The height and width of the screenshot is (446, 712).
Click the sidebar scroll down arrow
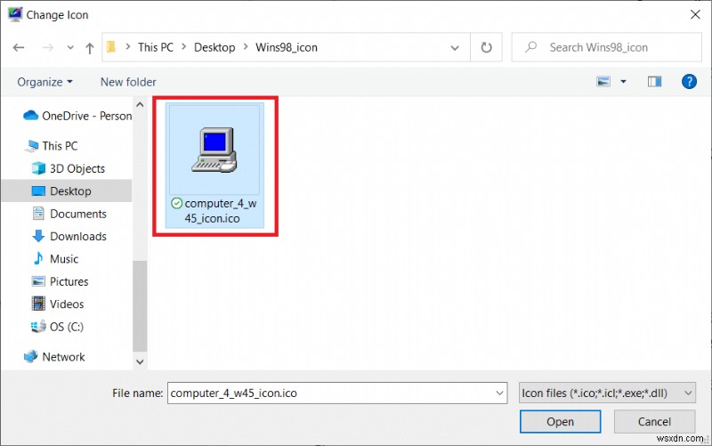click(140, 362)
